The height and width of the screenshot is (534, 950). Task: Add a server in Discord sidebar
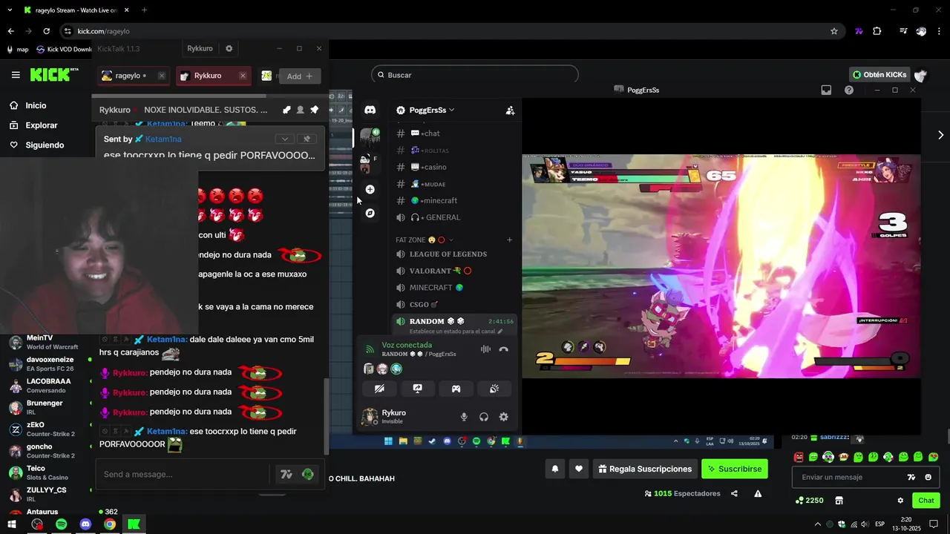tap(370, 189)
